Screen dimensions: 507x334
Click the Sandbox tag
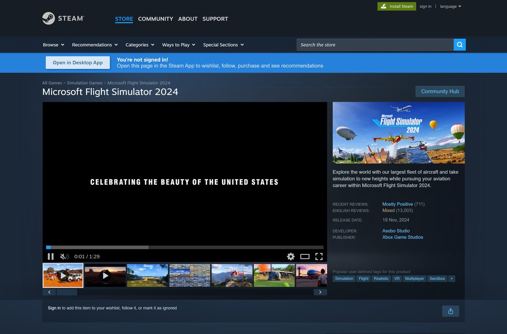coord(437,279)
